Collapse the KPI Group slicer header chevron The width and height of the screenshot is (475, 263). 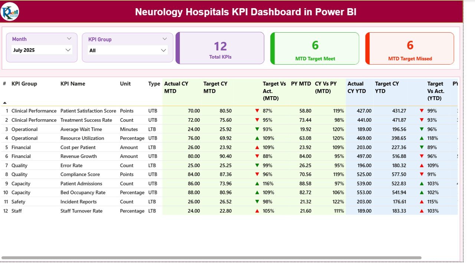(x=165, y=39)
